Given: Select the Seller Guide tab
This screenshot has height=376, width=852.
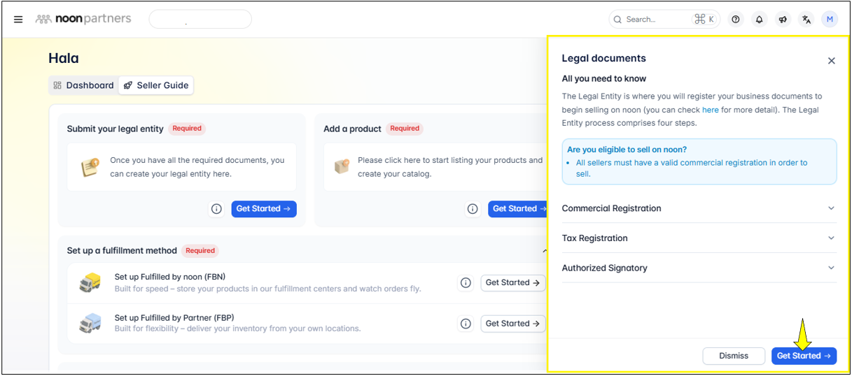Looking at the screenshot, I should pyautogui.click(x=156, y=85).
